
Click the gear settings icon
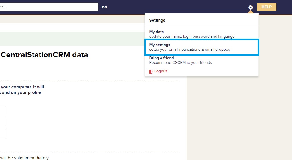251,7
